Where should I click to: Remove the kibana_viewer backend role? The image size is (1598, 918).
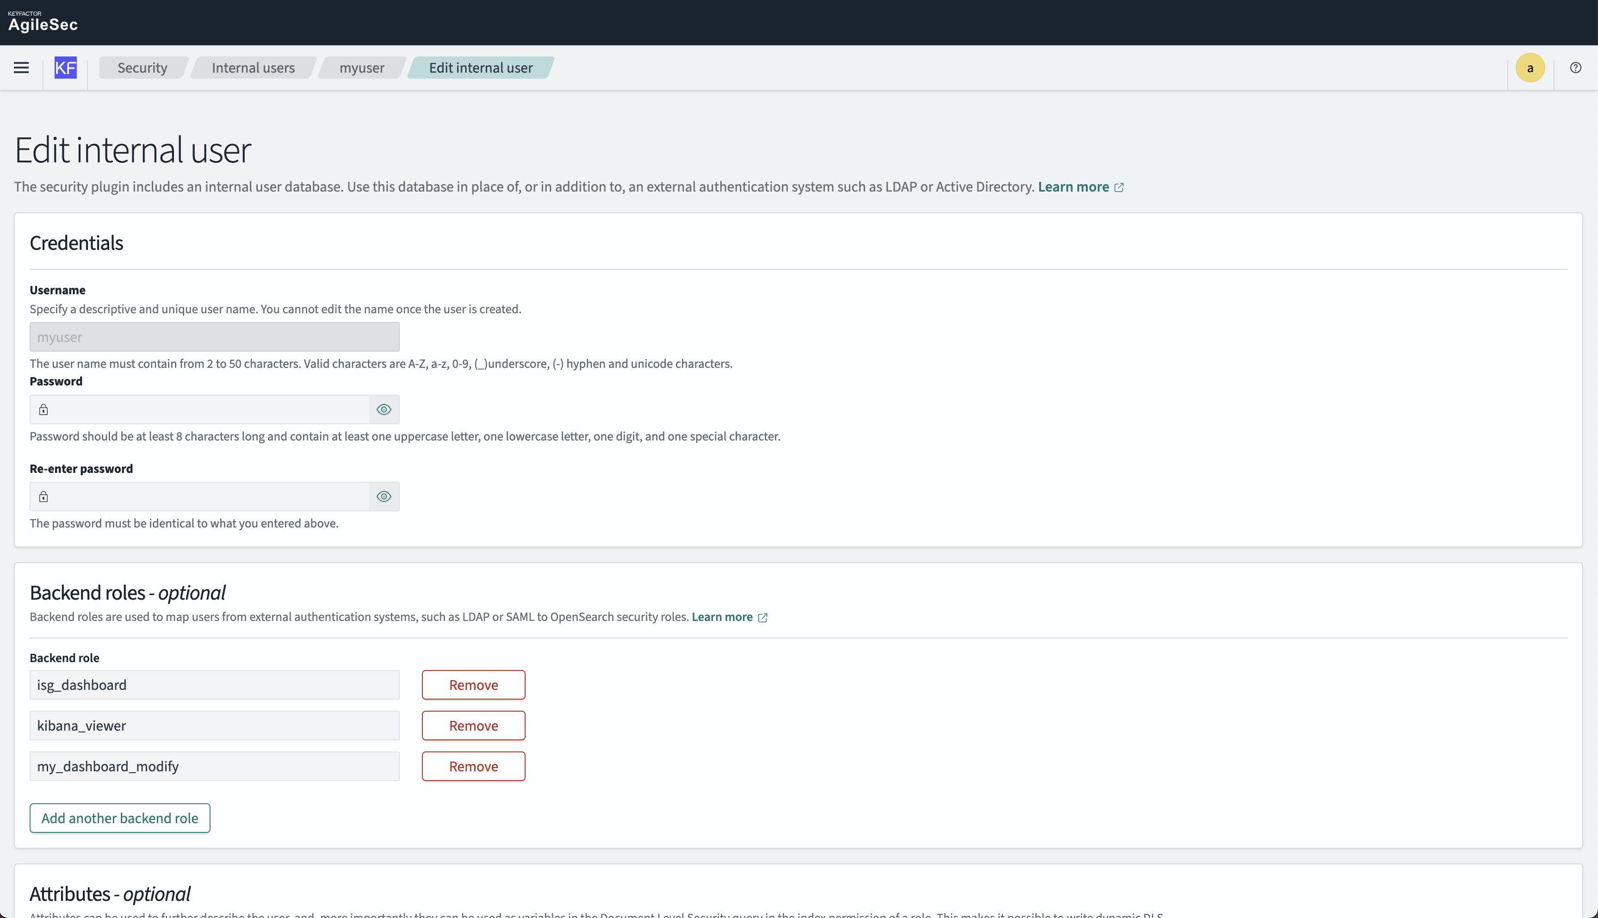473,726
